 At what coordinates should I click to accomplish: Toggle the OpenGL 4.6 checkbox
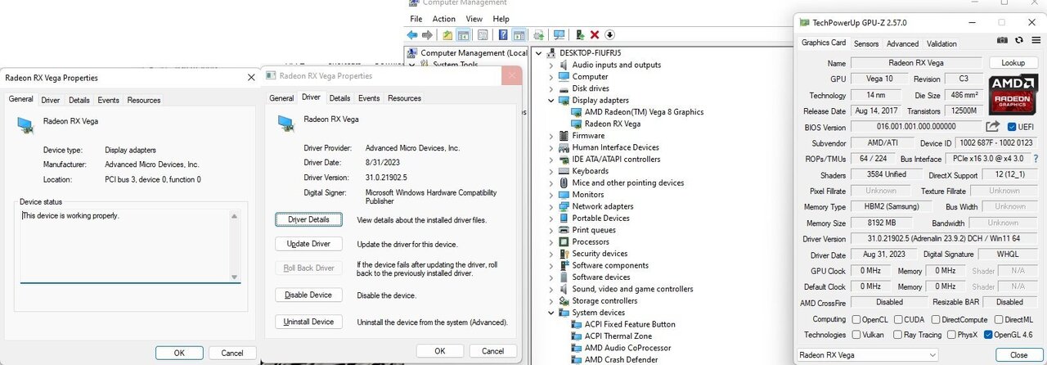tap(988, 335)
